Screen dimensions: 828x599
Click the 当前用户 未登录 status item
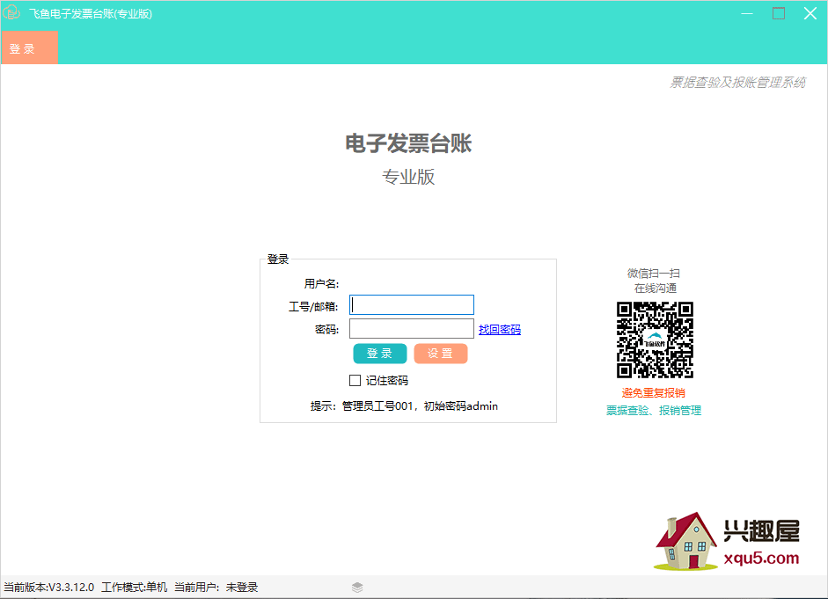(x=216, y=588)
